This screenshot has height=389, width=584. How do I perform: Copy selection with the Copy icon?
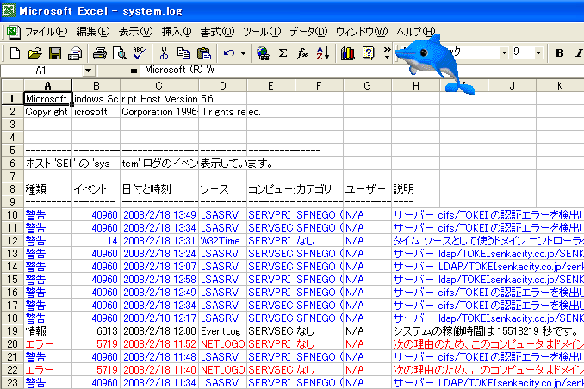point(183,53)
